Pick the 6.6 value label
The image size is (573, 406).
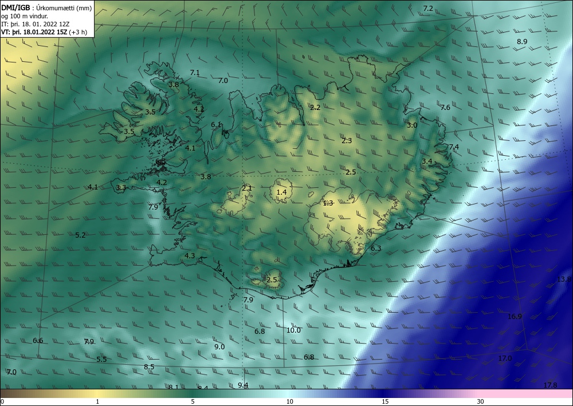click(x=38, y=341)
